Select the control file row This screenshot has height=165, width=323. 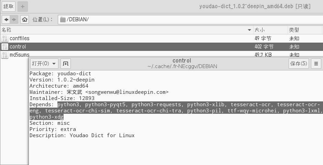[161, 47]
